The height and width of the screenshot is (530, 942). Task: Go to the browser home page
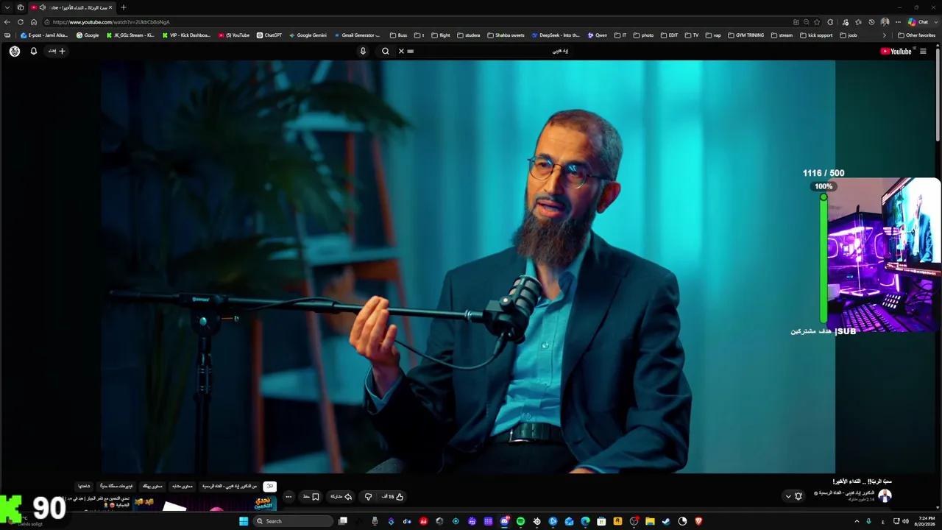point(34,22)
